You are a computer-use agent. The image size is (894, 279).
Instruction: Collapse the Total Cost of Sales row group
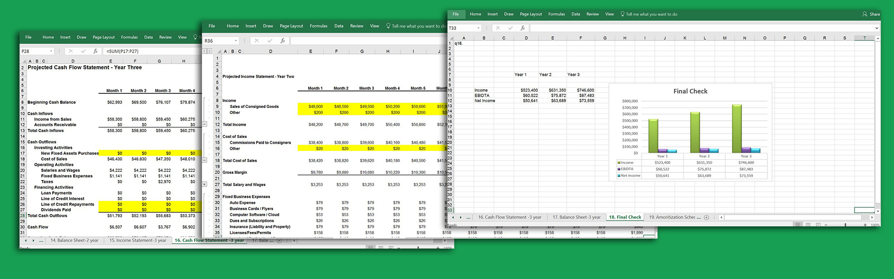pyautogui.click(x=205, y=160)
